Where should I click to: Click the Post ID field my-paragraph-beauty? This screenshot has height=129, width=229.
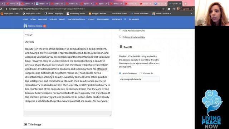139,79
